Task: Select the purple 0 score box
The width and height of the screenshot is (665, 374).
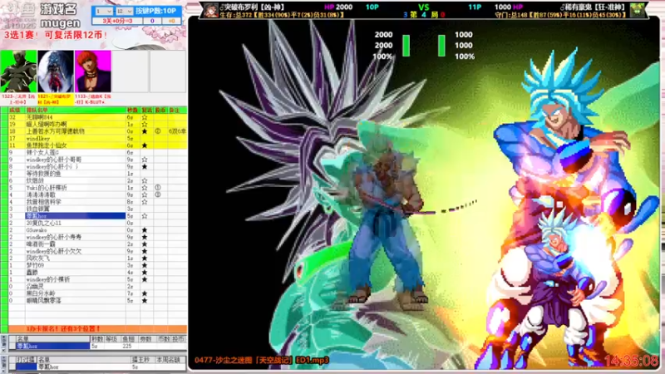Action: [x=152, y=21]
